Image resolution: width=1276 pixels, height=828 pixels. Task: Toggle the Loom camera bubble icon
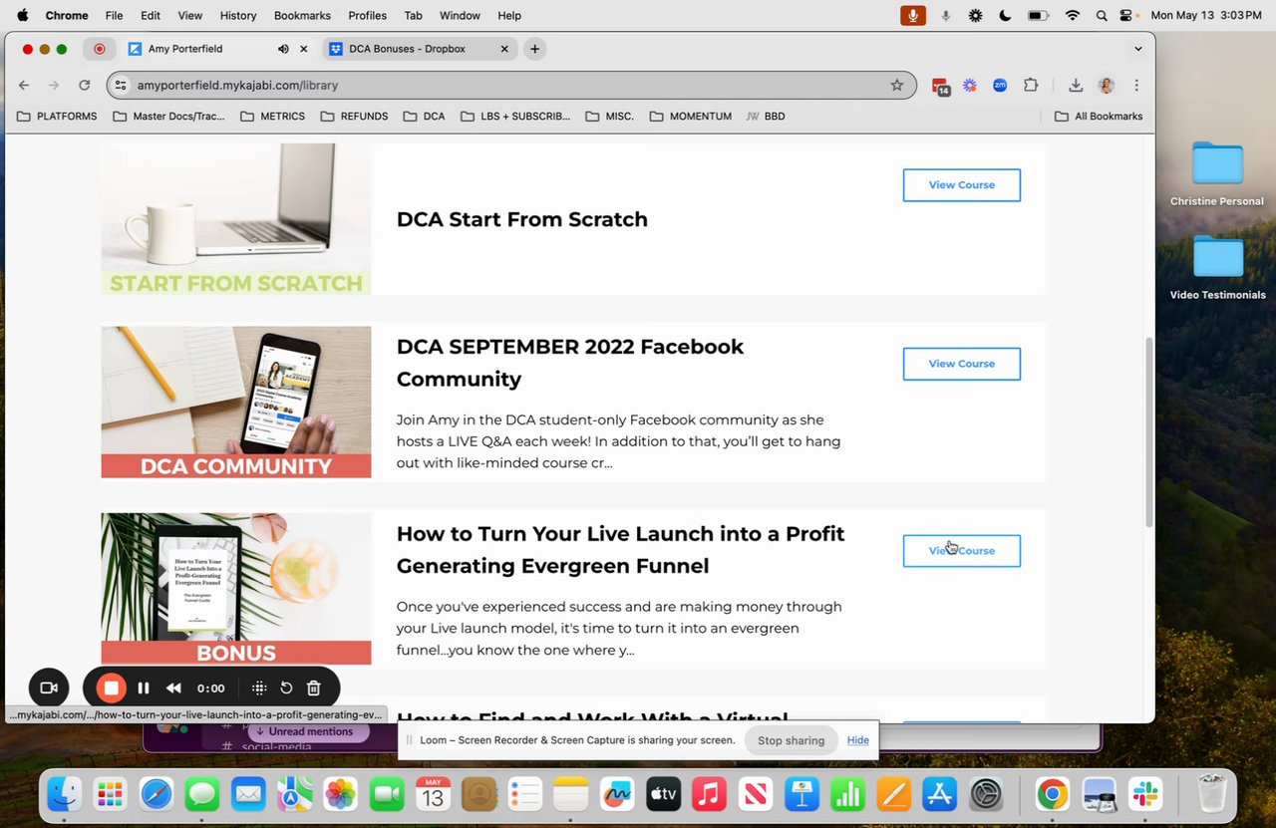pyautogui.click(x=48, y=689)
